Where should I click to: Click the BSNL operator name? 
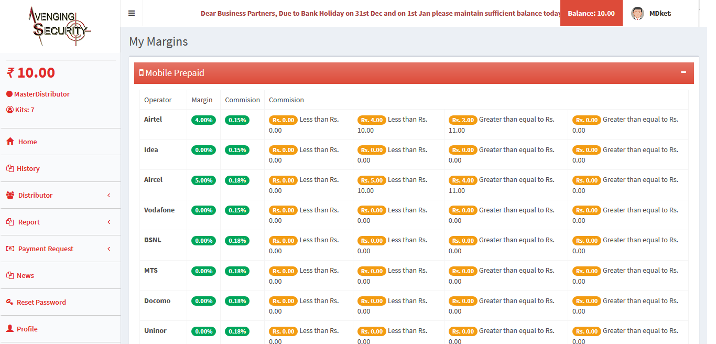tap(153, 240)
